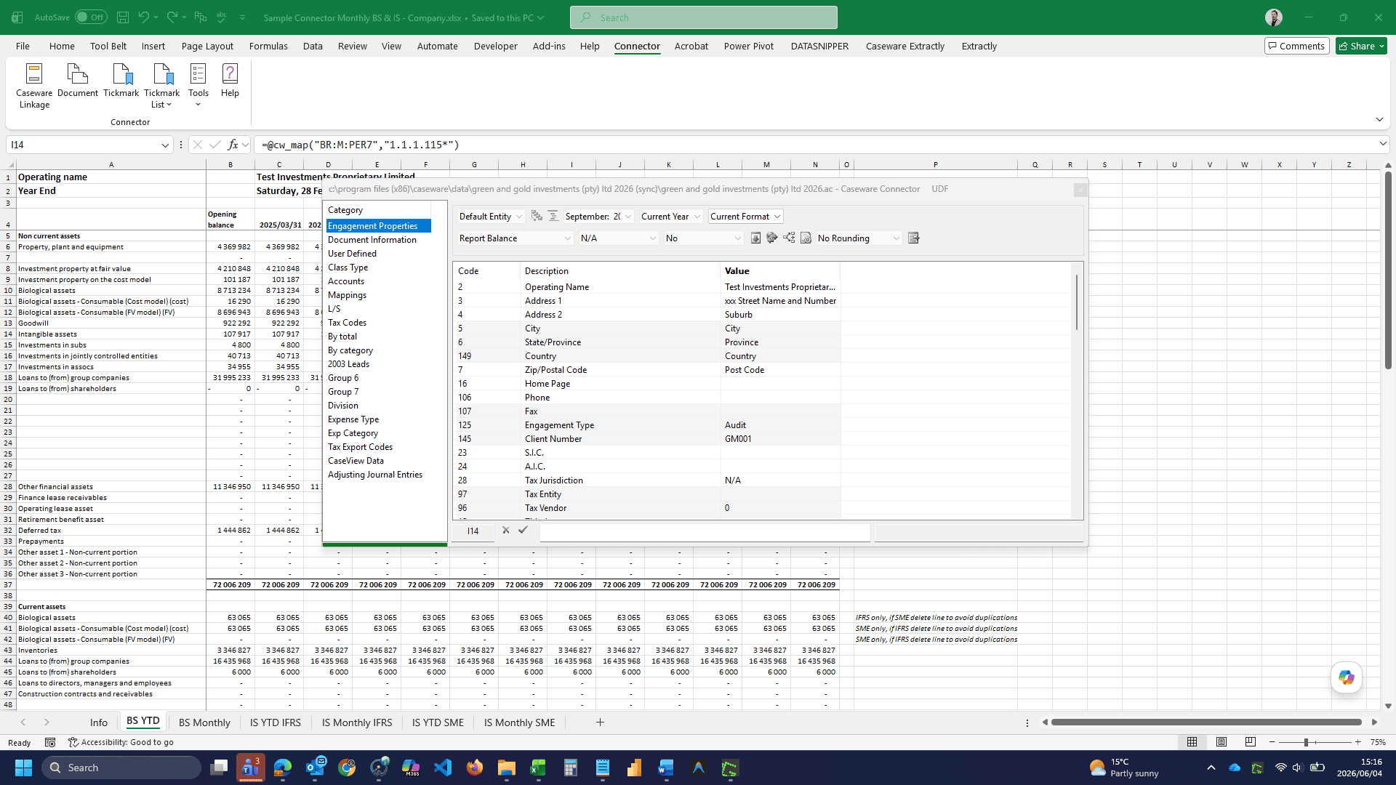This screenshot has width=1396, height=785.
Task: Toggle AutoSave switch
Action: (91, 17)
